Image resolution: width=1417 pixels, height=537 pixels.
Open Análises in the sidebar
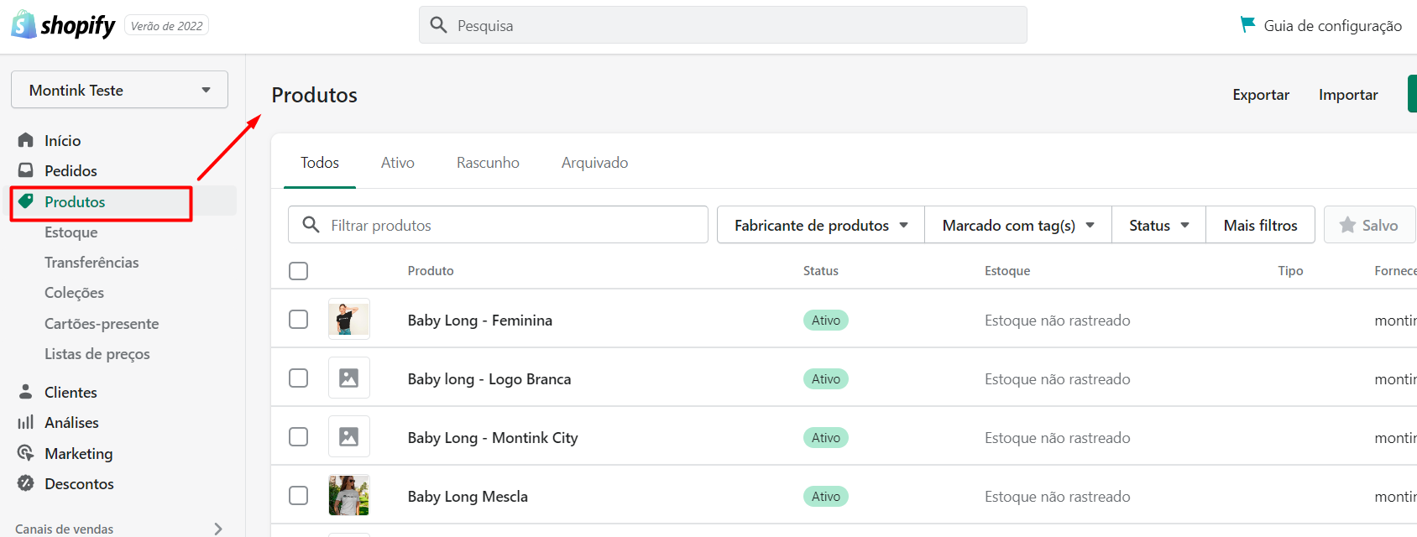[x=71, y=422]
